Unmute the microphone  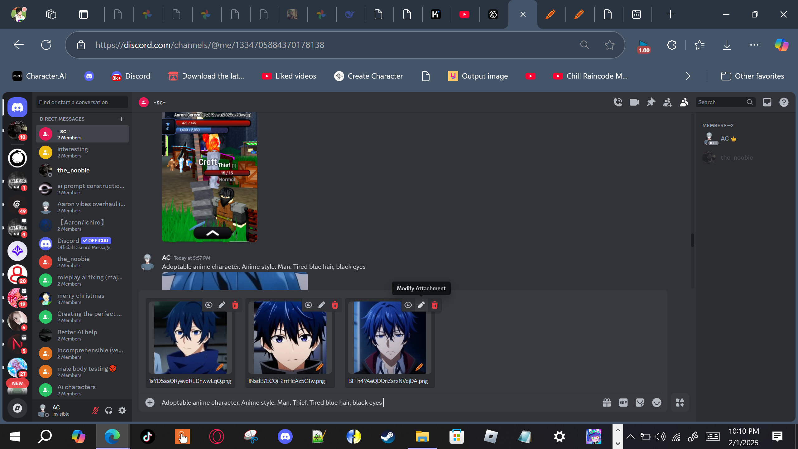coord(95,410)
